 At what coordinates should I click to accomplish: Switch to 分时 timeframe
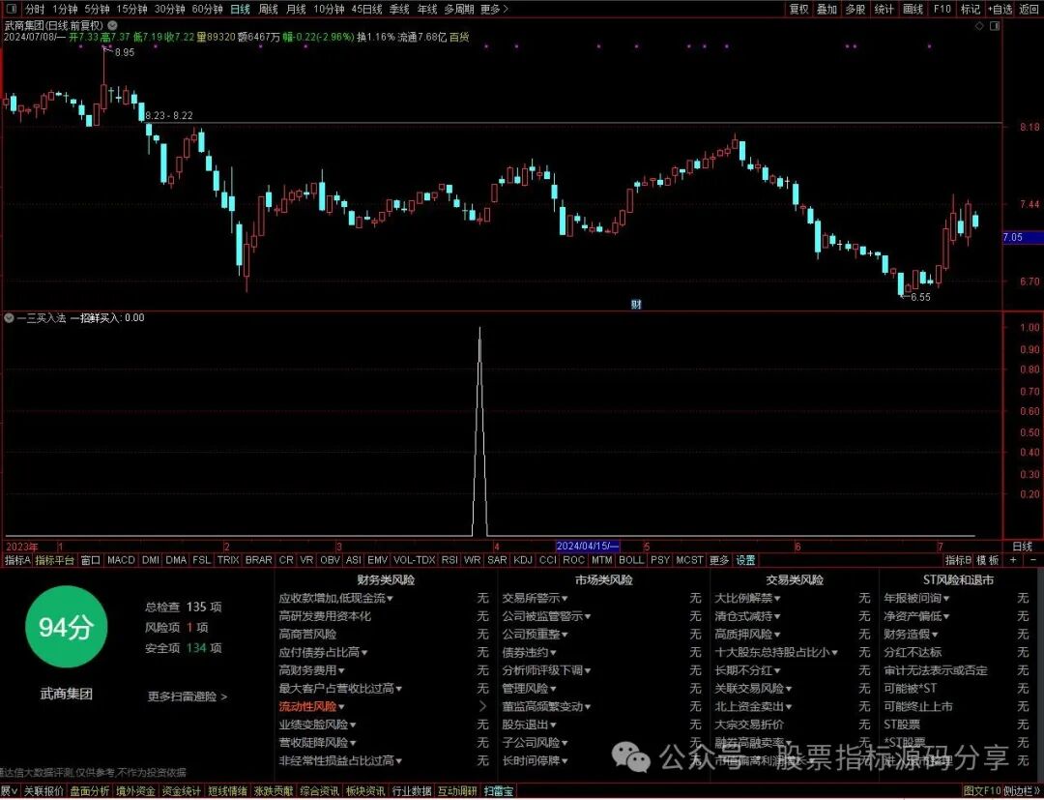click(35, 9)
